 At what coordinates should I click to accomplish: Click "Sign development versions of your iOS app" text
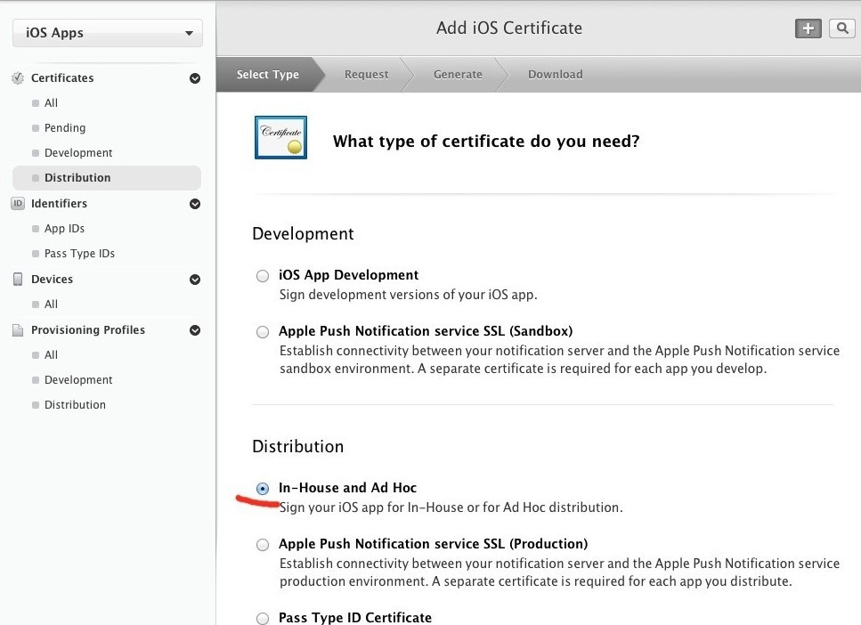(x=408, y=295)
